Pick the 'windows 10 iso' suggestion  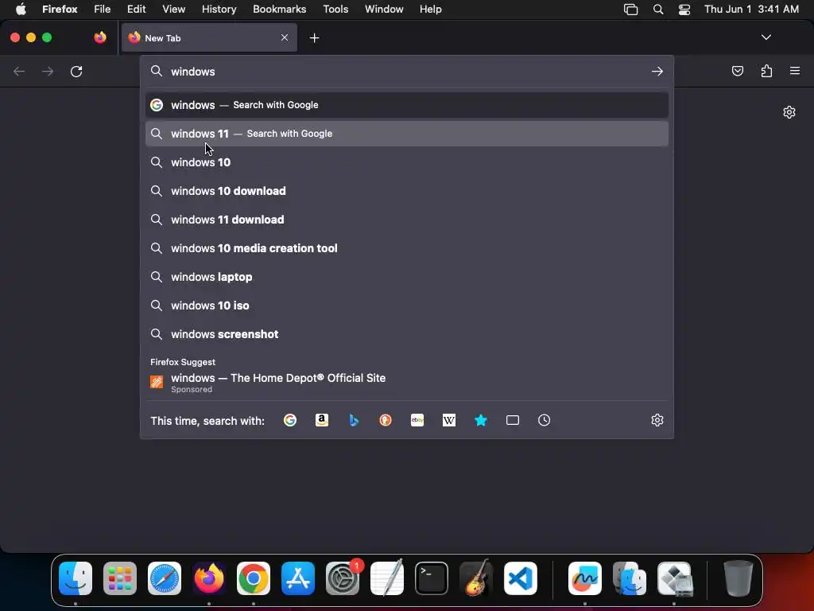pos(406,305)
